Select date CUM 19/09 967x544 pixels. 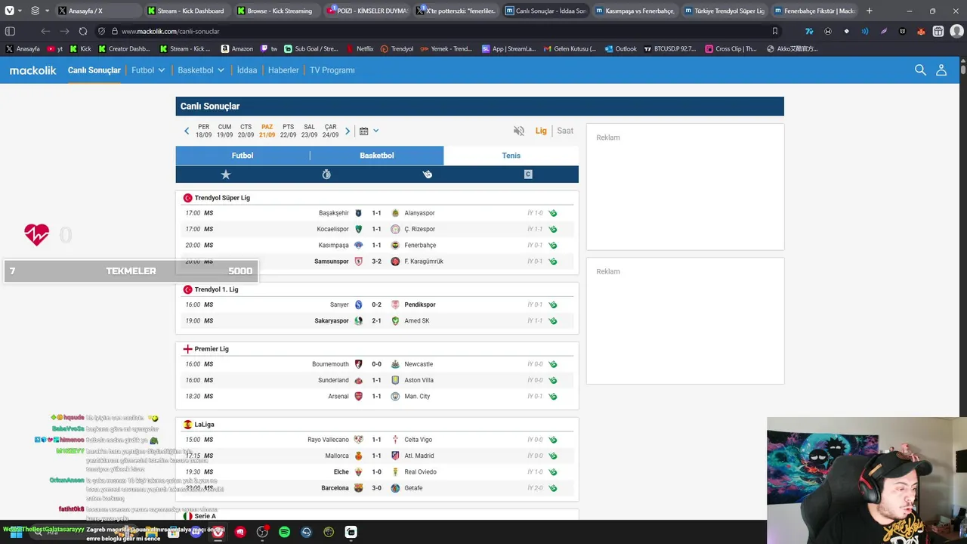(x=224, y=131)
